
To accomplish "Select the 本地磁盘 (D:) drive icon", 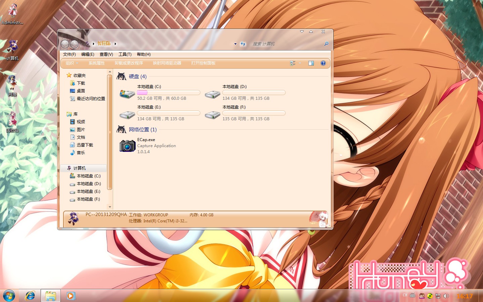I will tap(212, 94).
